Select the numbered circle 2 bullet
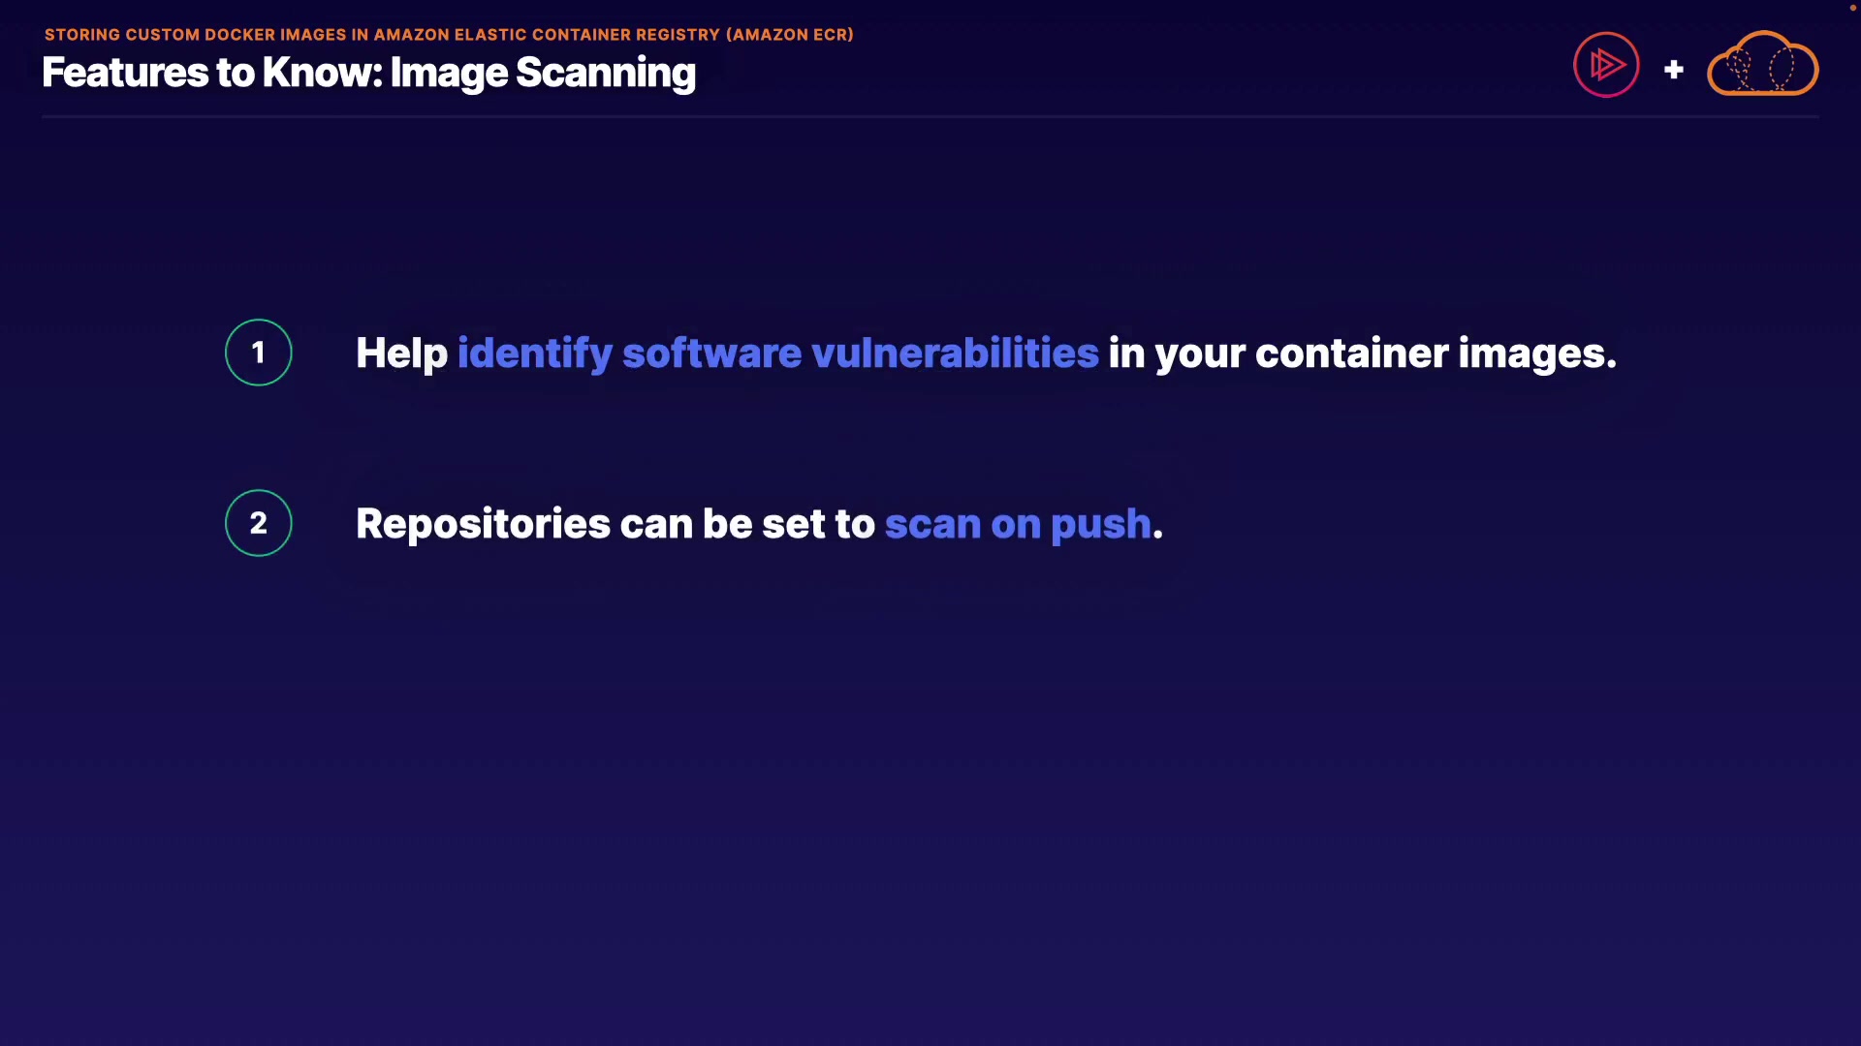 (x=258, y=523)
